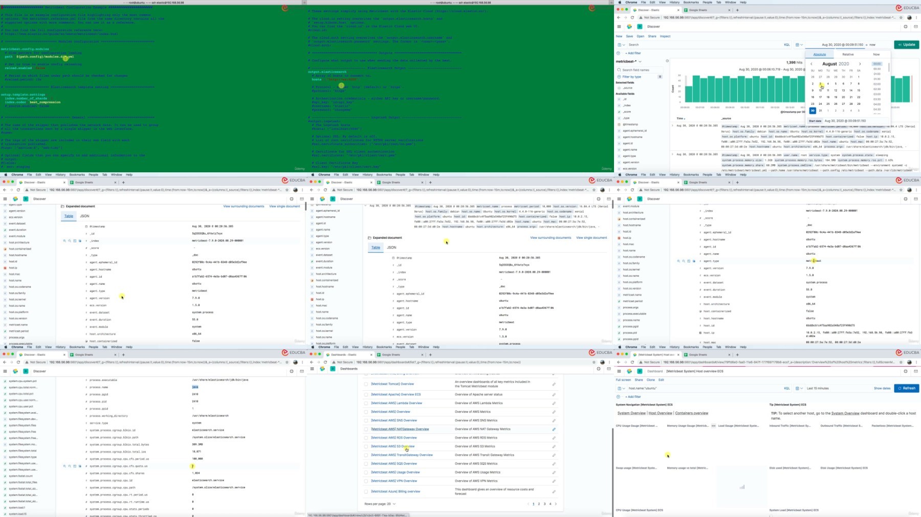Click Chrome profile avatar in Host overview window

click(909, 362)
